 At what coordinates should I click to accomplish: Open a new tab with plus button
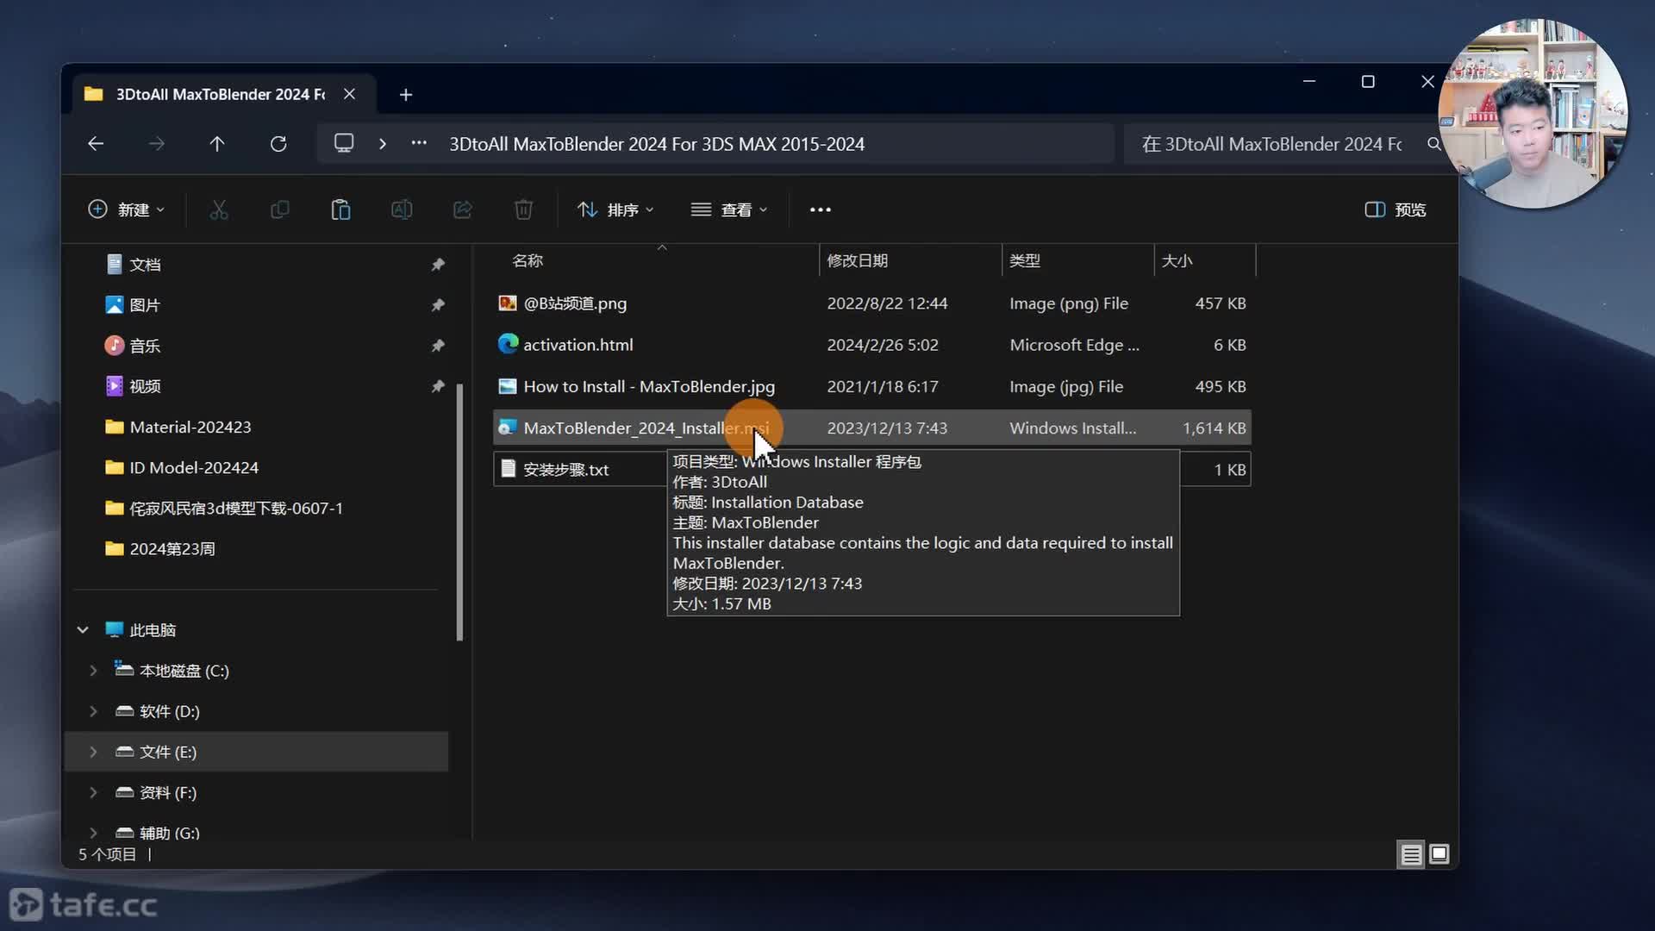pyautogui.click(x=405, y=94)
